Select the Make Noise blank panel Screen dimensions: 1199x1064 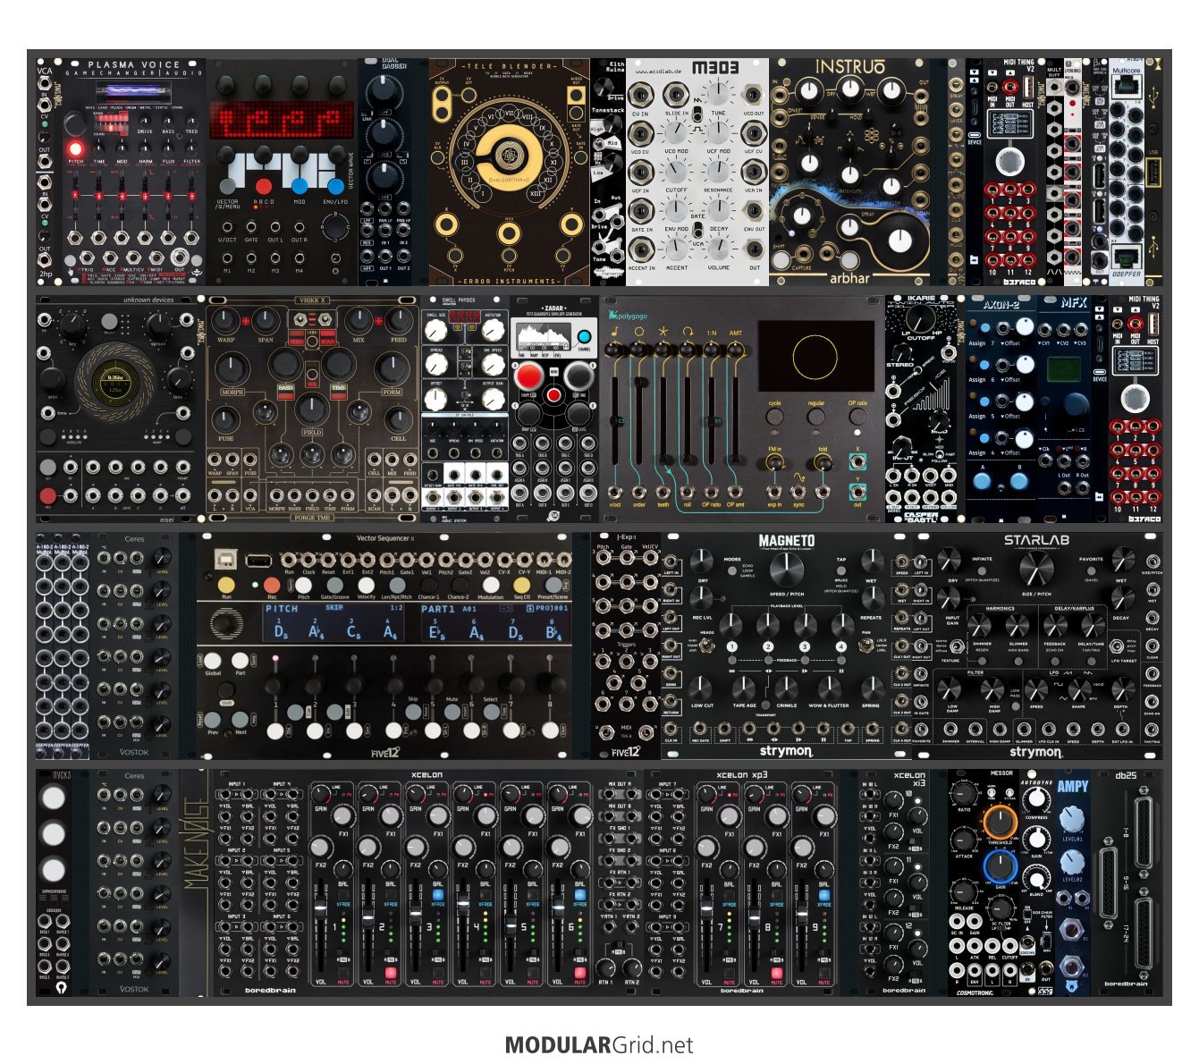pos(194,882)
